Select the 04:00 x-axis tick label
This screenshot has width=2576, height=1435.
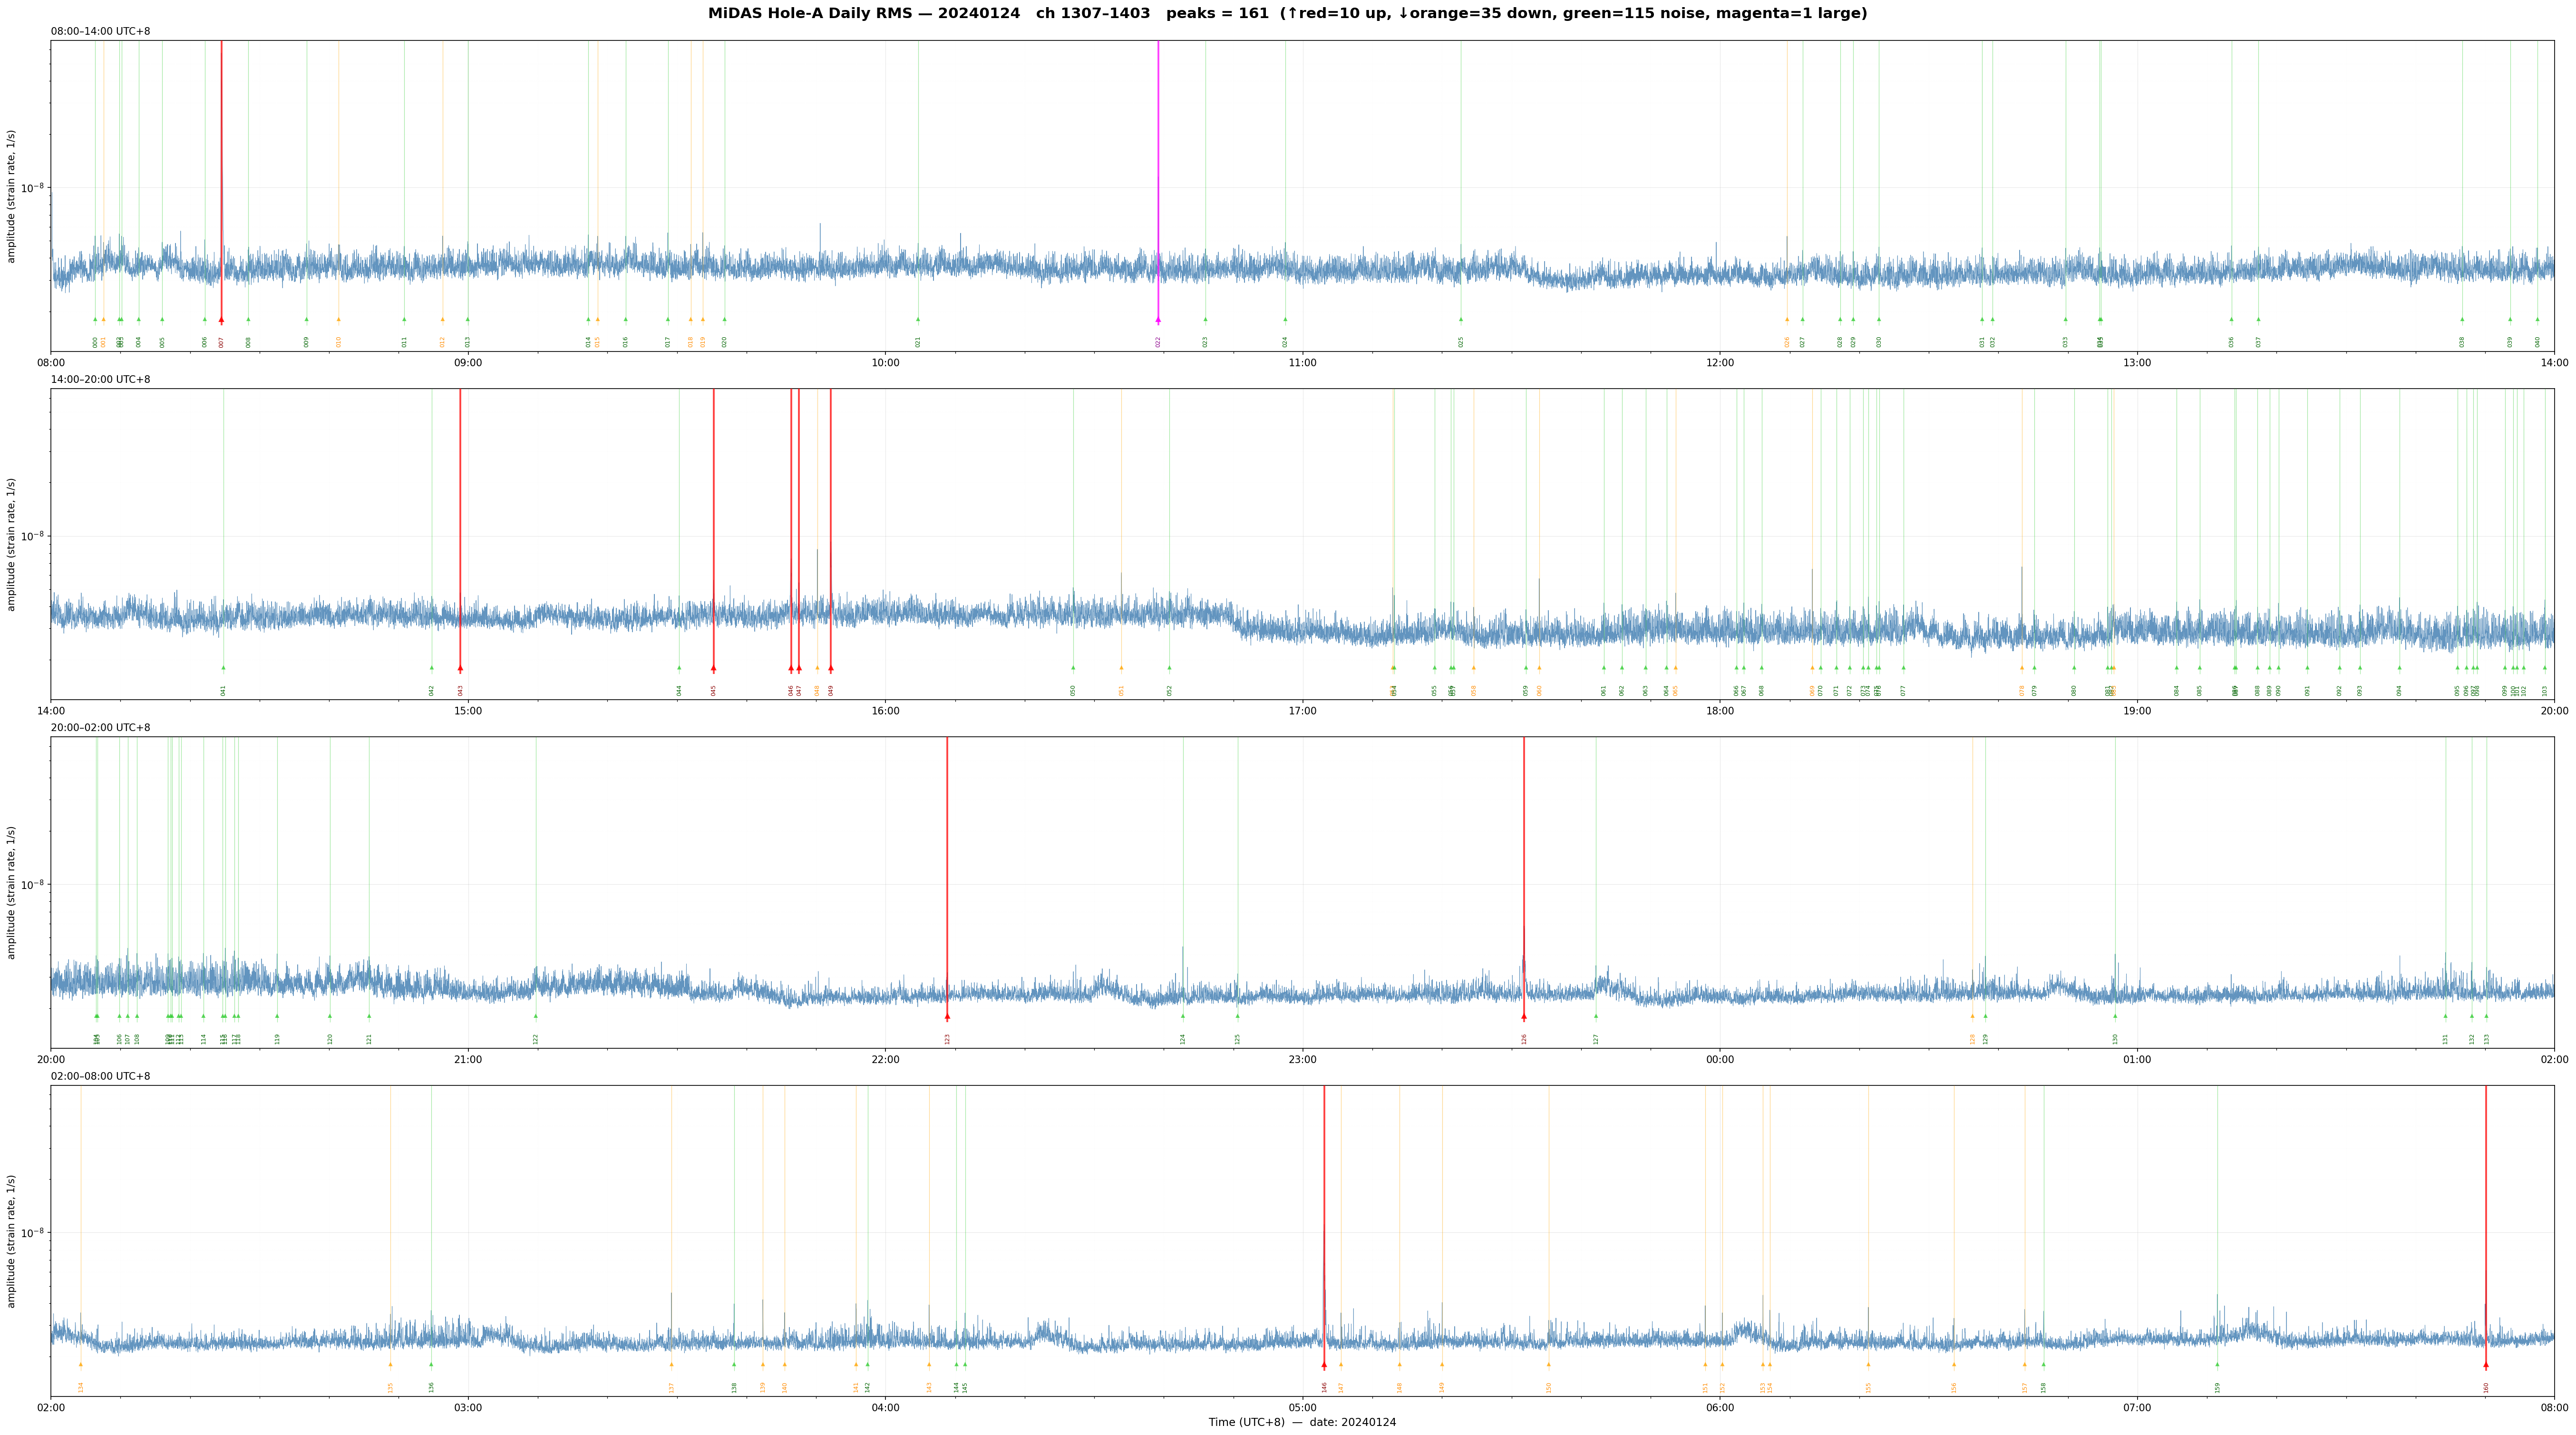(x=885, y=1408)
